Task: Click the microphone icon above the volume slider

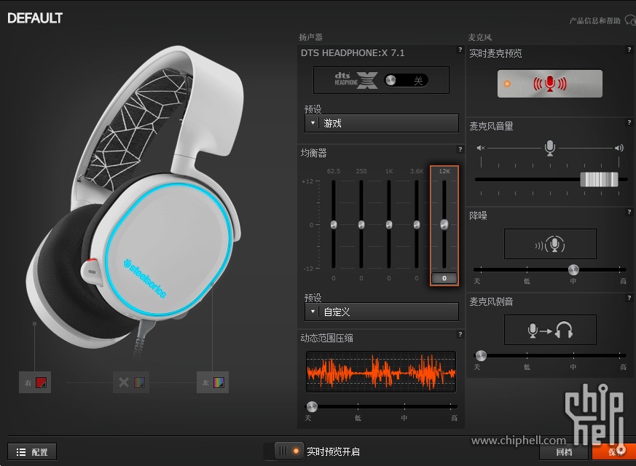Action: [x=550, y=148]
